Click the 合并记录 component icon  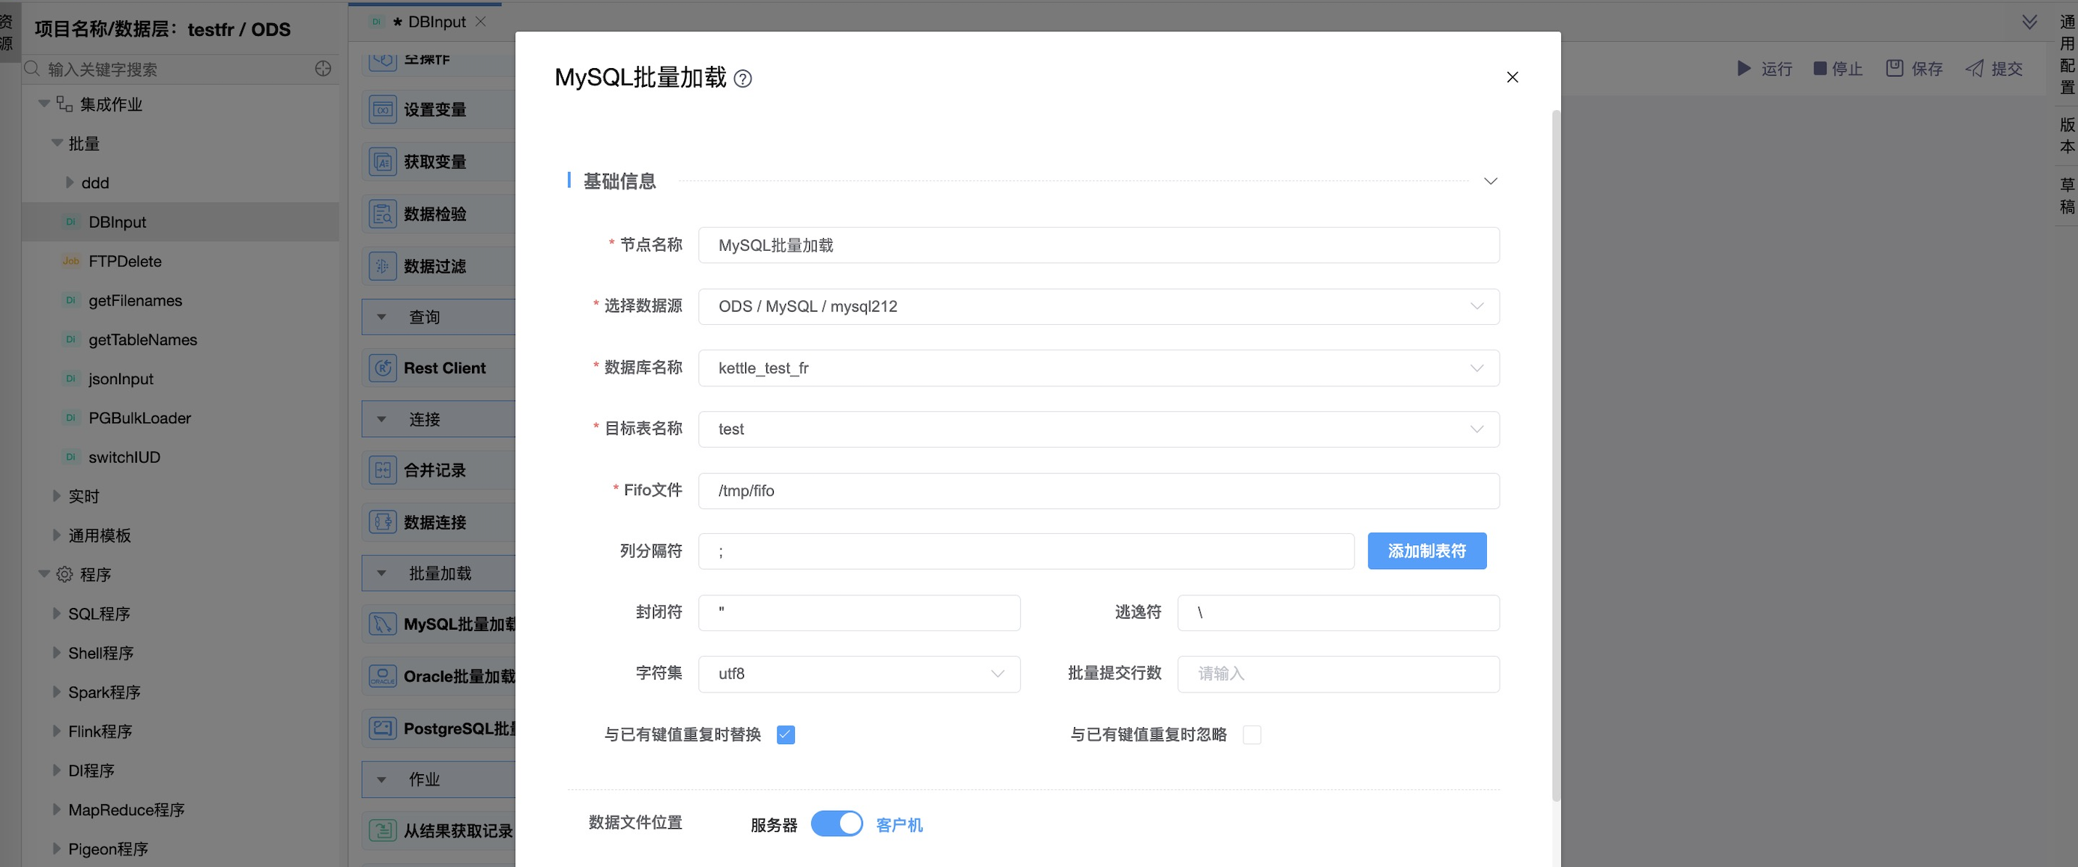tap(382, 470)
